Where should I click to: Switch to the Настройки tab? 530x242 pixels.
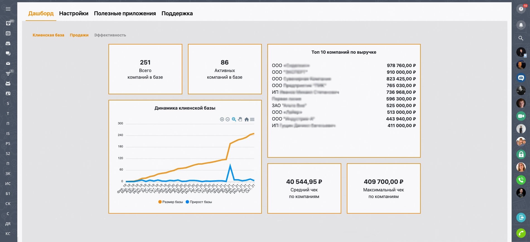[x=74, y=13]
